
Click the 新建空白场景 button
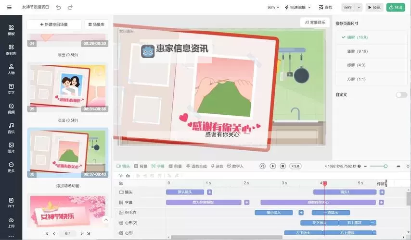point(54,24)
